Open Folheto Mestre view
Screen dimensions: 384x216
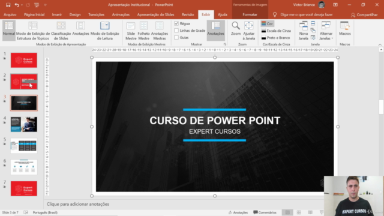(x=144, y=31)
